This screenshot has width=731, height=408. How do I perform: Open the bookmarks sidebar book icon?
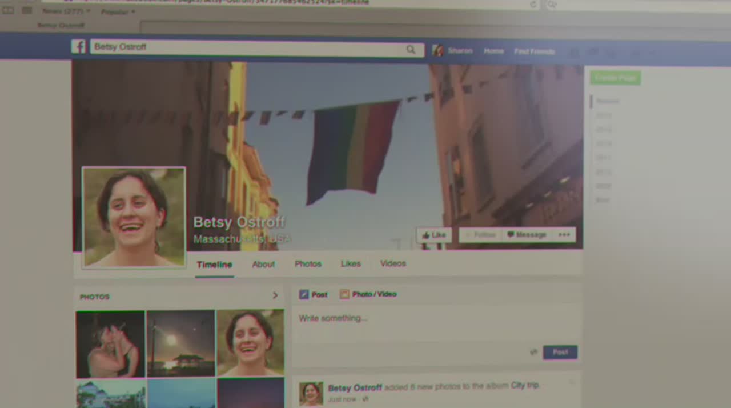pos(8,10)
